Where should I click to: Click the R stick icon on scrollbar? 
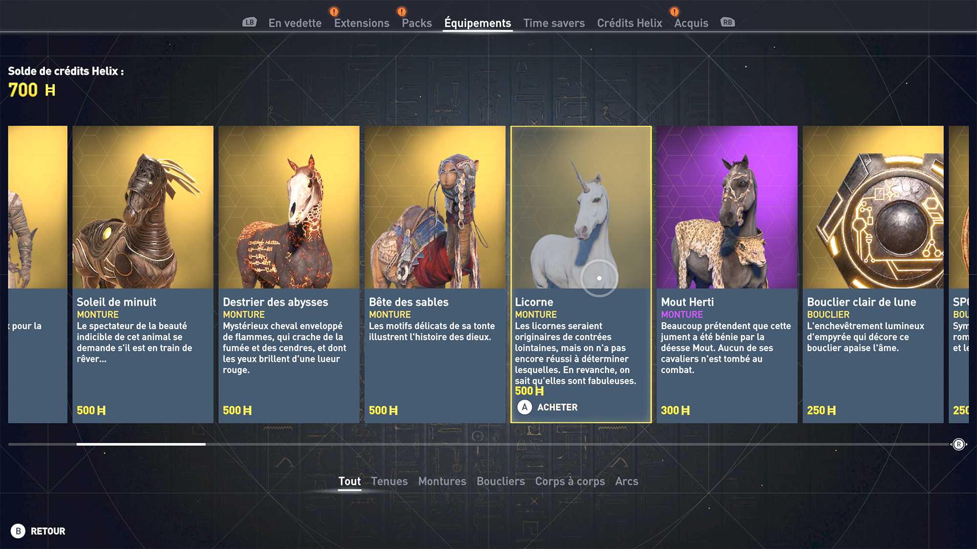tap(958, 444)
